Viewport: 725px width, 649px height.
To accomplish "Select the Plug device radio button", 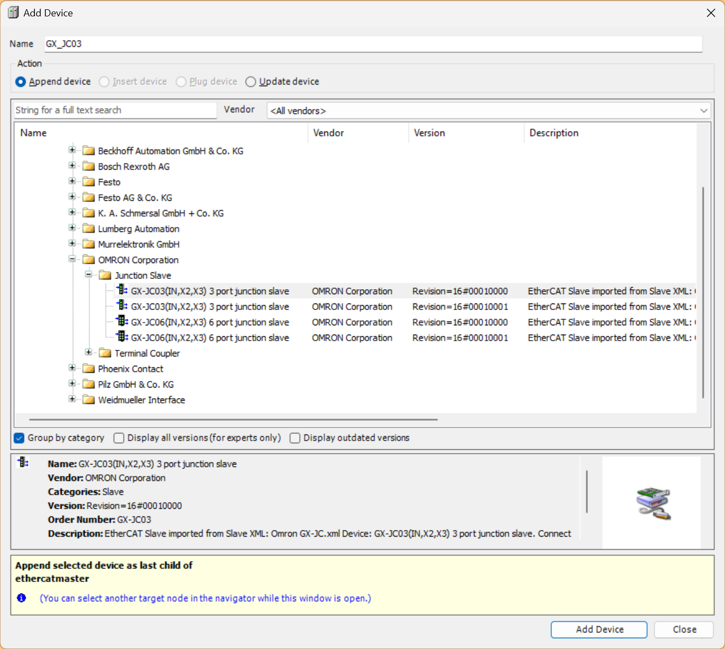I will click(x=181, y=82).
